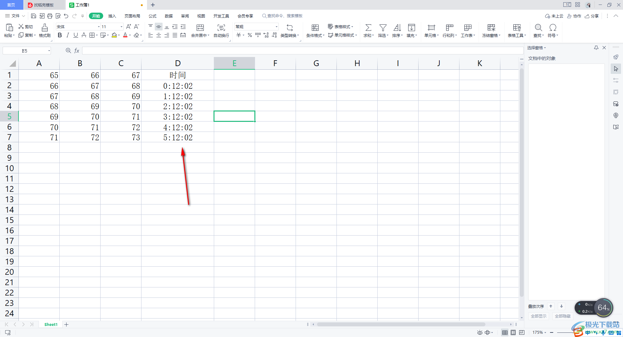Click Show All (全部显示) button
The width and height of the screenshot is (623, 337).
539,316
